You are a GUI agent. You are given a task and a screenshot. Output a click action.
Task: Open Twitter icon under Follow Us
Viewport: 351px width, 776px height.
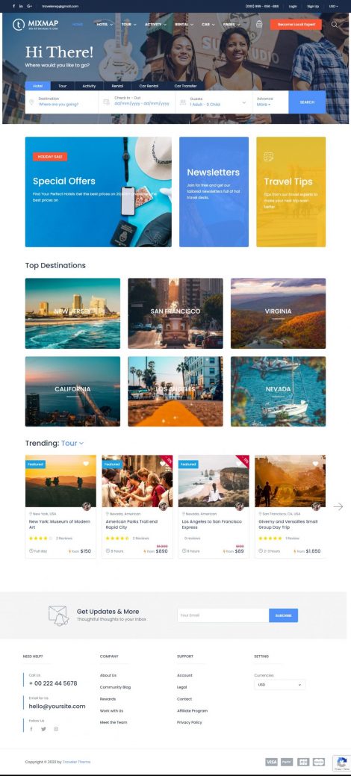pyautogui.click(x=43, y=729)
